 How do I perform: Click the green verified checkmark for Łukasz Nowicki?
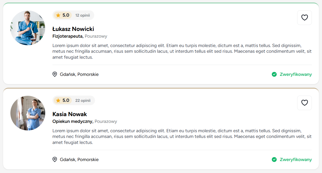(x=274, y=75)
